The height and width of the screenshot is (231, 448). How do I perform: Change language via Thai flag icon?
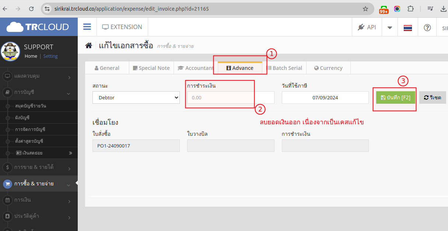click(x=408, y=28)
